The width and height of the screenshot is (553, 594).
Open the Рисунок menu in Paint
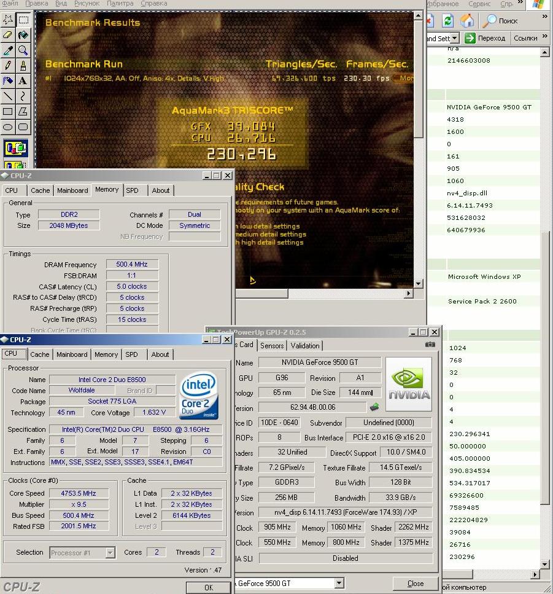(x=87, y=3)
